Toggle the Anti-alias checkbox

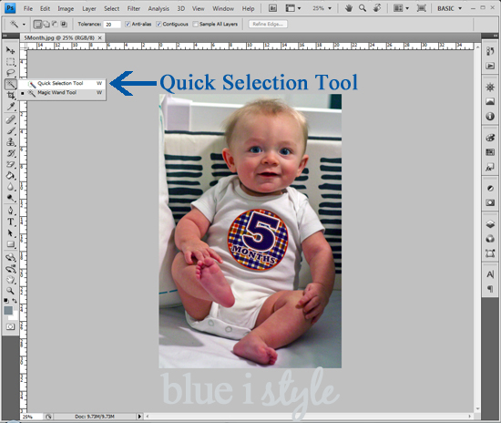[128, 24]
